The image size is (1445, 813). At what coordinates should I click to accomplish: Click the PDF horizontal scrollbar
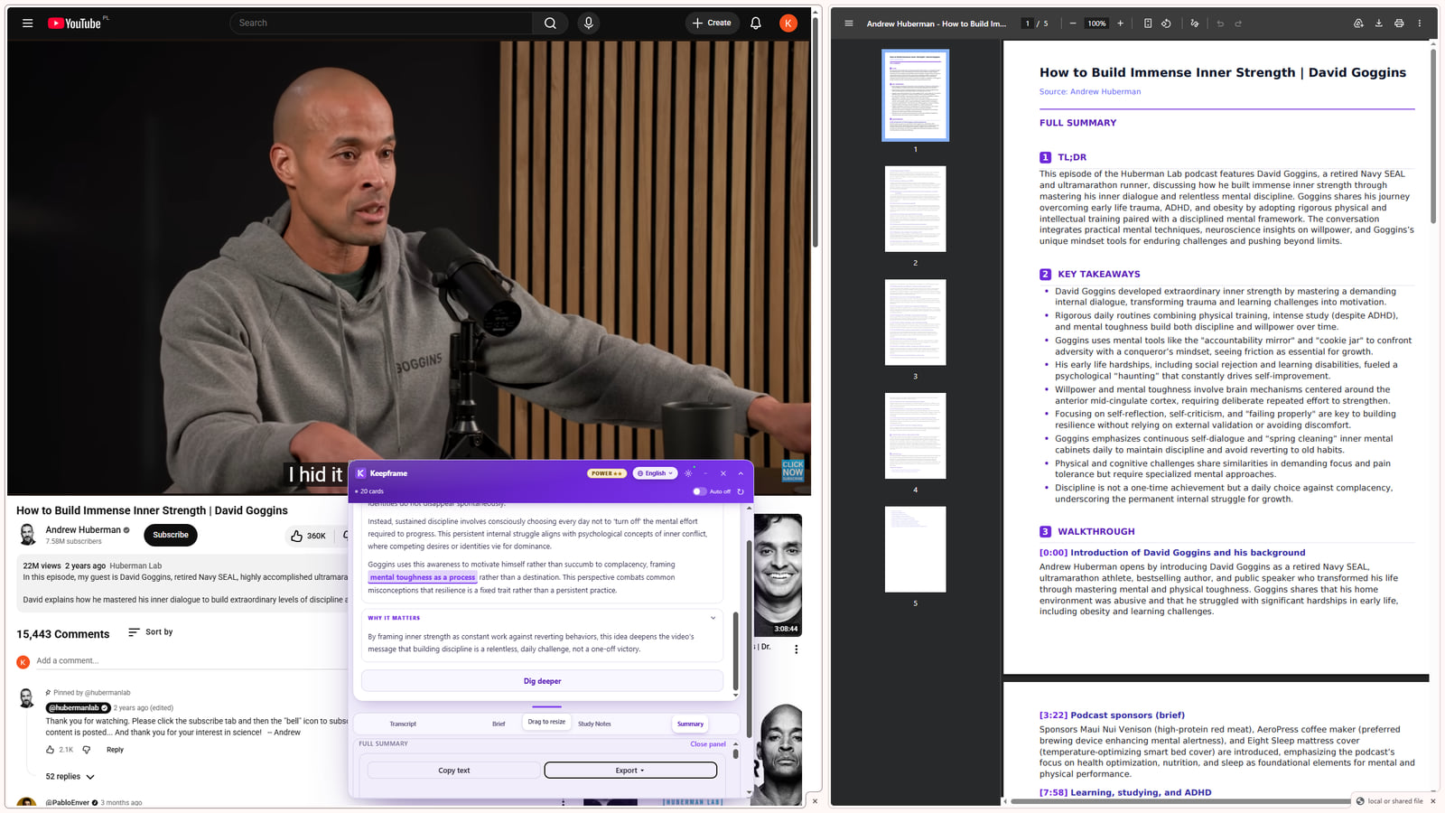coord(1179,801)
